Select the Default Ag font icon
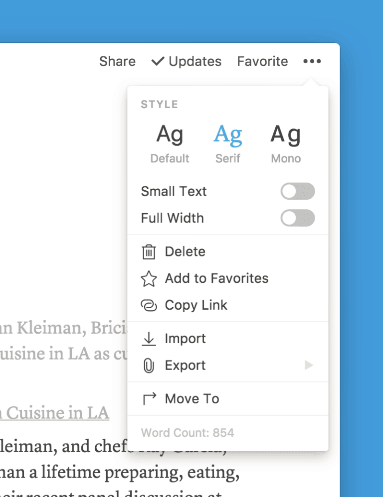This screenshot has height=497, width=383. pos(170,133)
